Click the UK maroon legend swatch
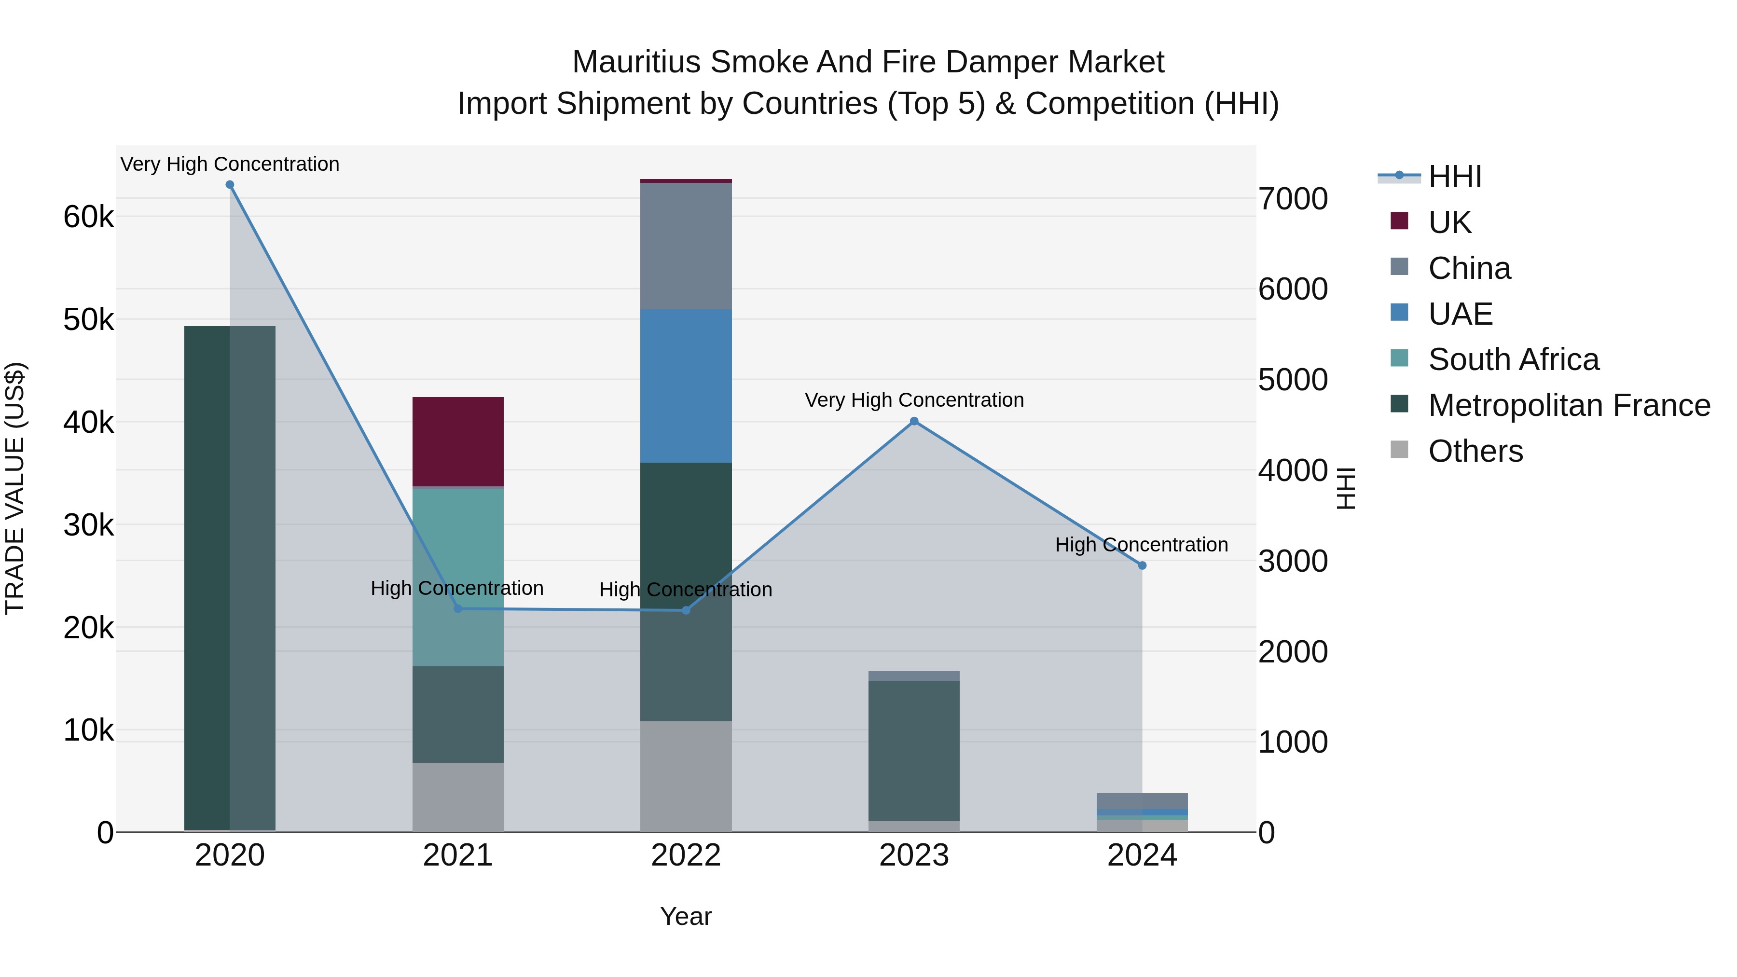 1399,220
